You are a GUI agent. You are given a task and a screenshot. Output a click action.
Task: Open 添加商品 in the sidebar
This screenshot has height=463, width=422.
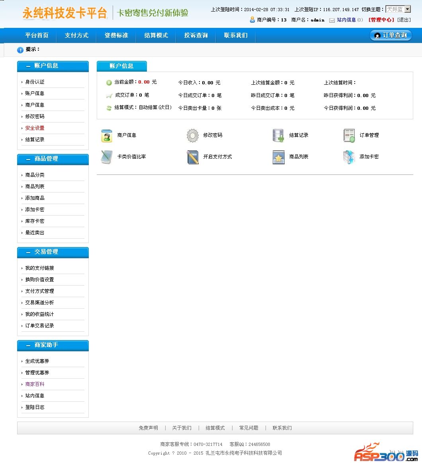35,198
